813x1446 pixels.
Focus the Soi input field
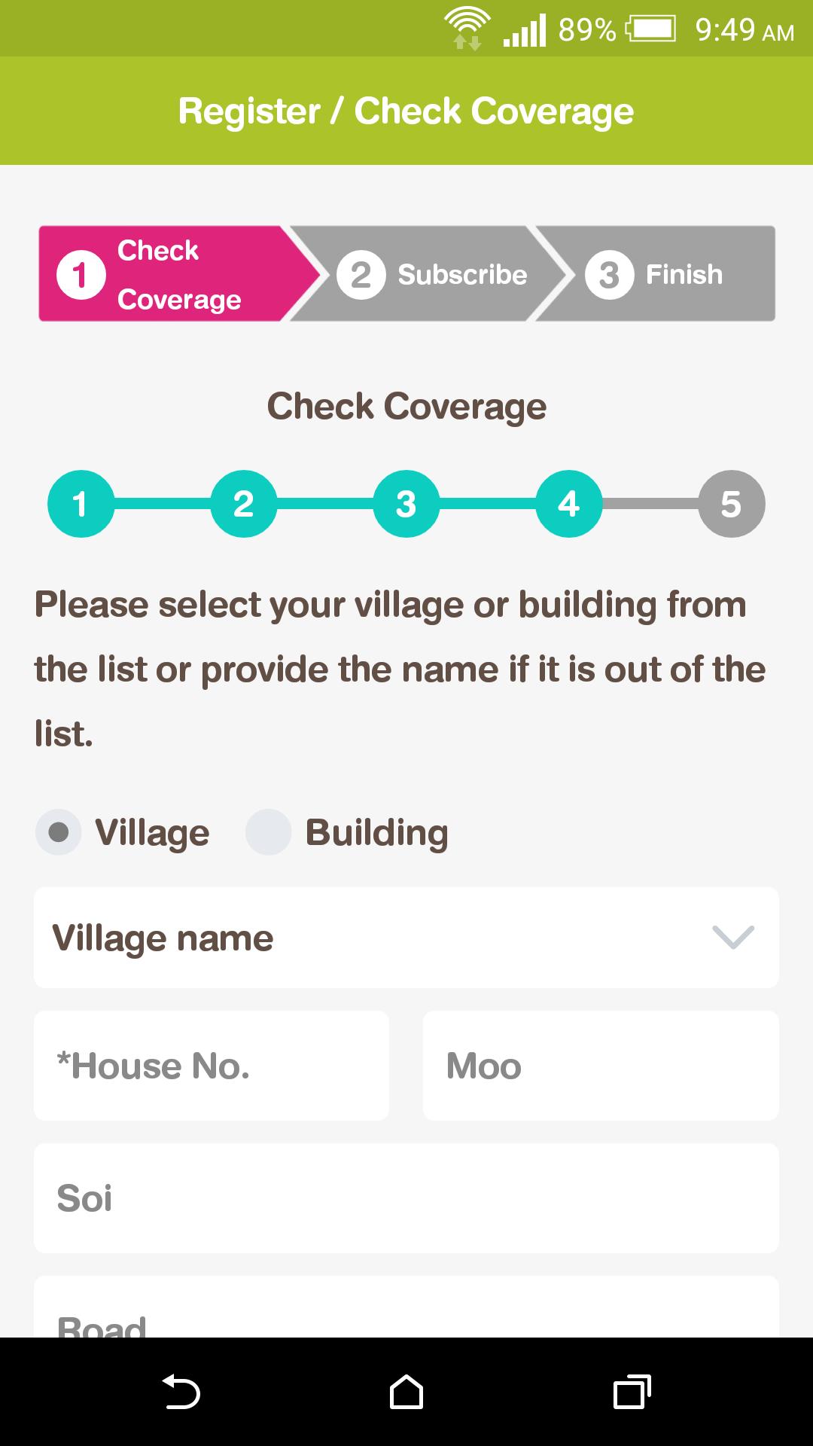coord(406,1198)
